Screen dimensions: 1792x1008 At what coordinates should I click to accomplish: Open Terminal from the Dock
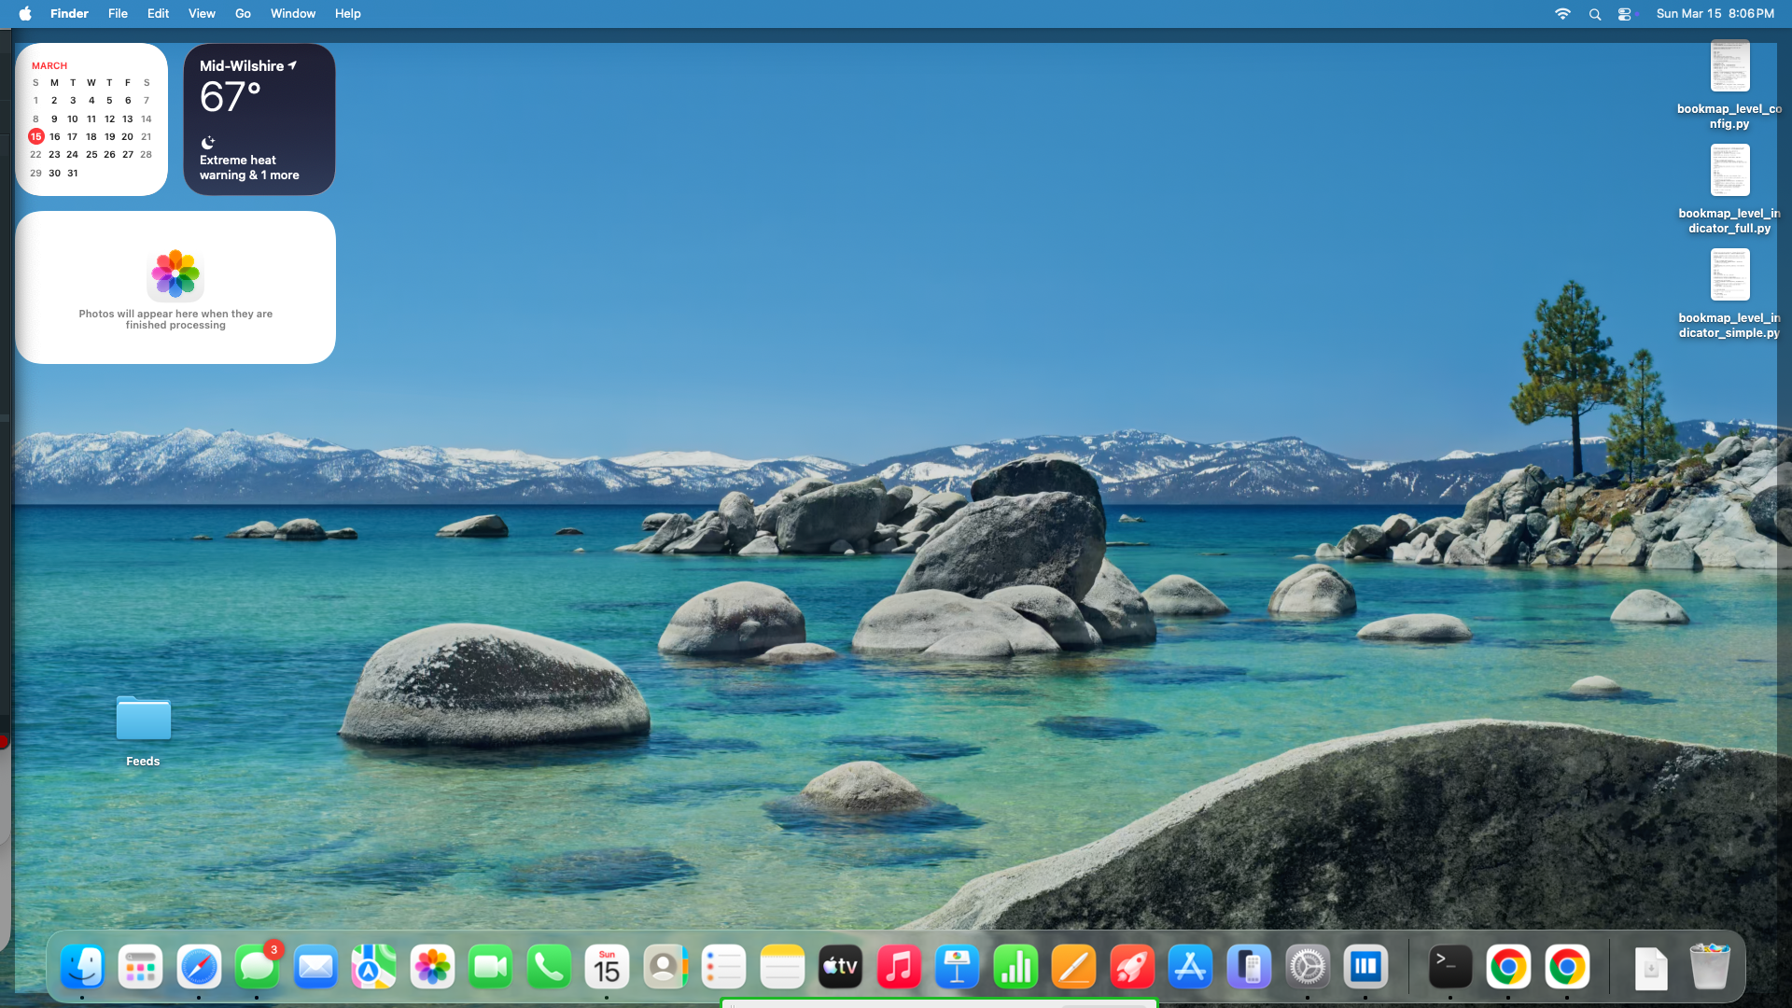pyautogui.click(x=1449, y=967)
